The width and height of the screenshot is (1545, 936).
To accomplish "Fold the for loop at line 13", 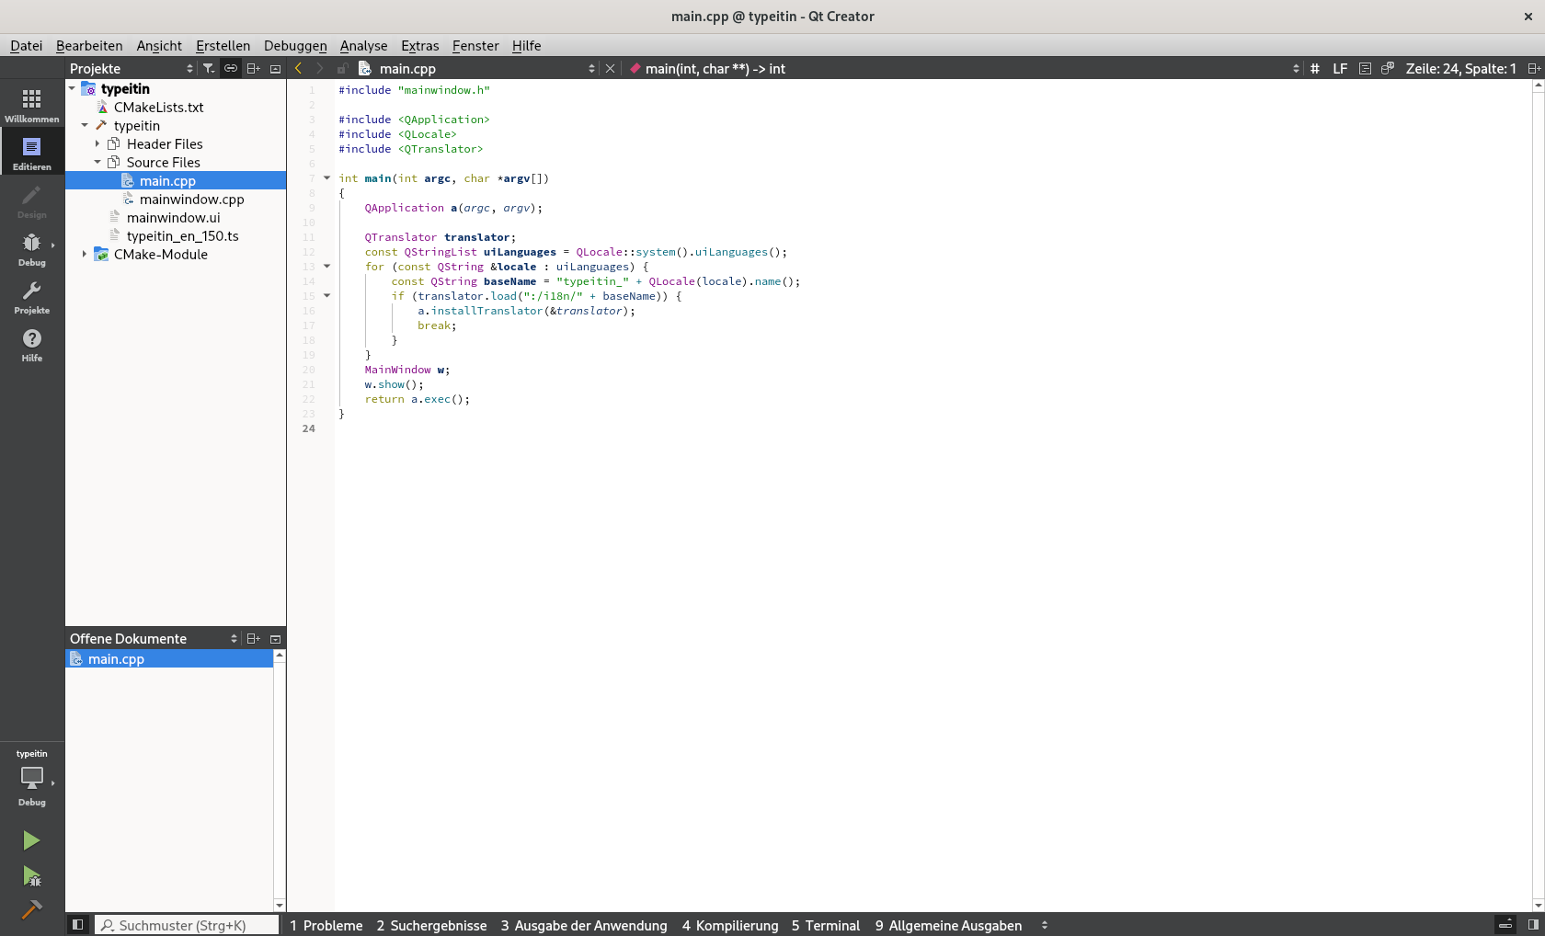I will [326, 267].
